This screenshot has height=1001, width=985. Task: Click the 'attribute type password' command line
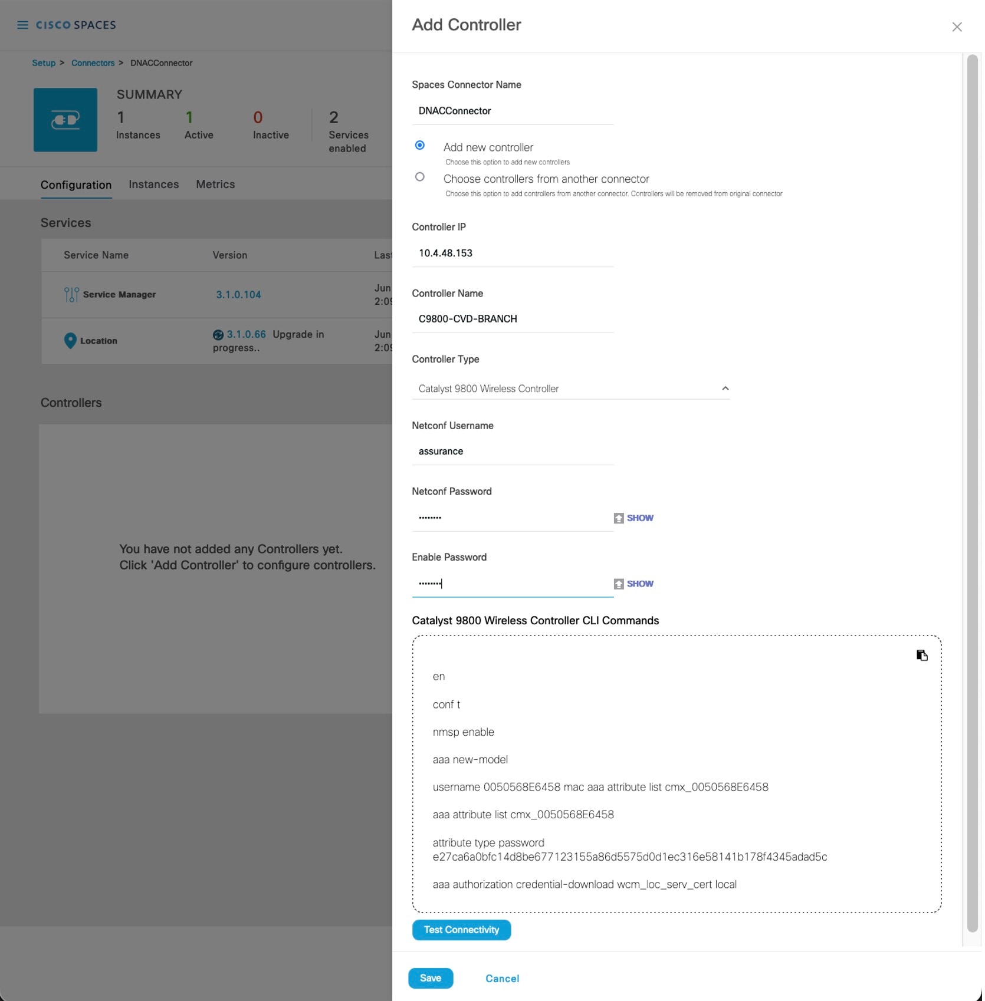pyautogui.click(x=630, y=850)
